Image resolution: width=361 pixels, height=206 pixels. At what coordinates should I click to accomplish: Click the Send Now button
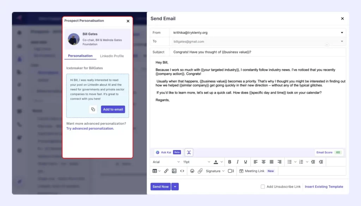[161, 187]
